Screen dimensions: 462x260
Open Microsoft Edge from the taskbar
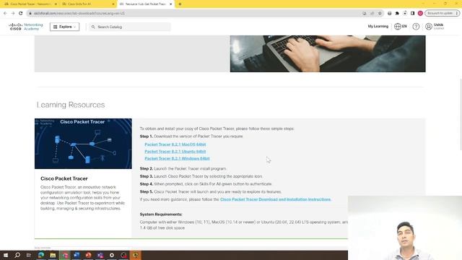41,255
